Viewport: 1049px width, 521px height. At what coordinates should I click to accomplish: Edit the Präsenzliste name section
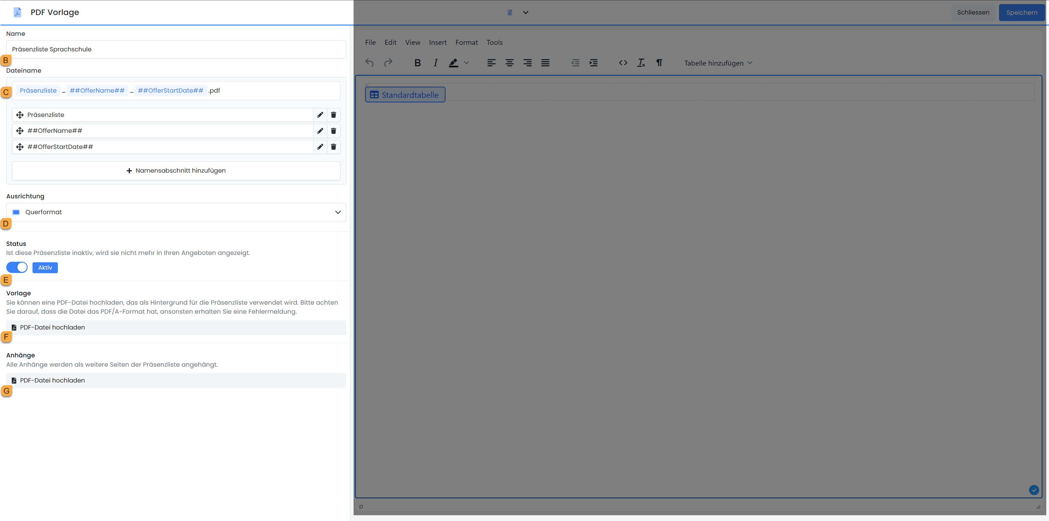click(320, 115)
